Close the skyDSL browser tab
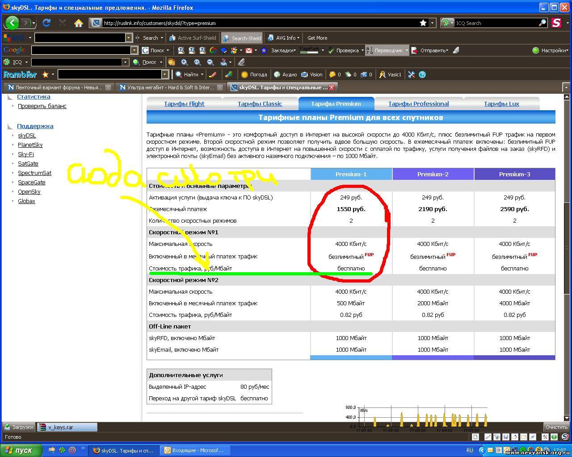 (332, 87)
